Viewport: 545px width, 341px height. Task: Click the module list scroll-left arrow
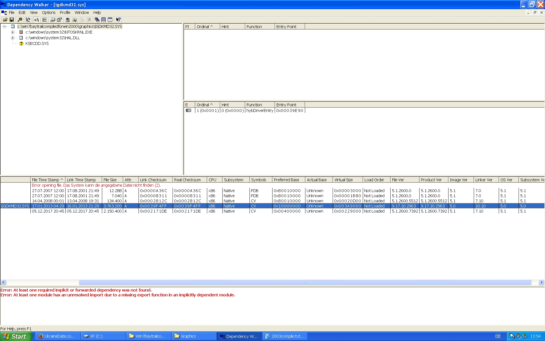[x=3, y=282]
